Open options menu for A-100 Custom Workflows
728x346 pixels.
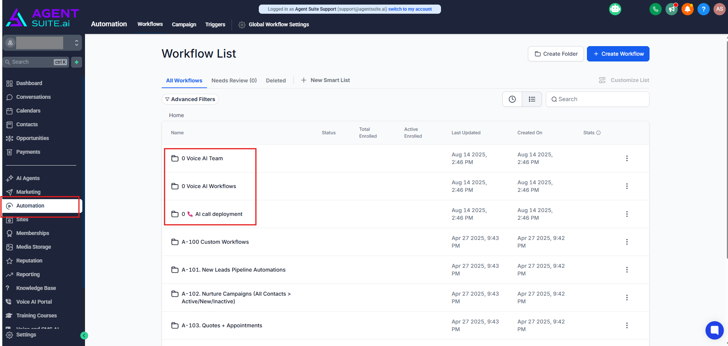coord(627,242)
